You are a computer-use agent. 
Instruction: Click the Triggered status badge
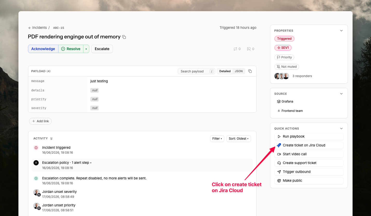pos(284,39)
